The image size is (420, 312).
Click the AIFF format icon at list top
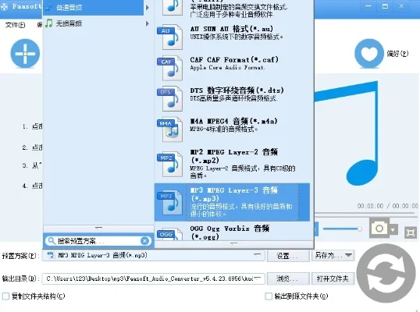[x=173, y=8]
